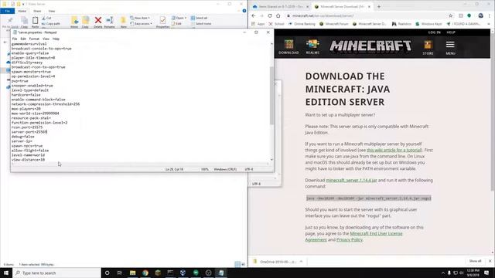Click Cut in the Explorer ribbon
495x278 pixels.
point(46,18)
